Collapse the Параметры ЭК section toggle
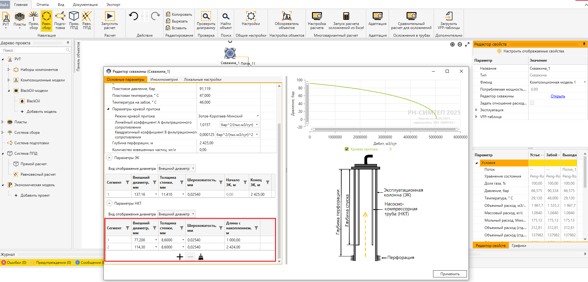The height and width of the screenshot is (282, 588). pos(109,158)
